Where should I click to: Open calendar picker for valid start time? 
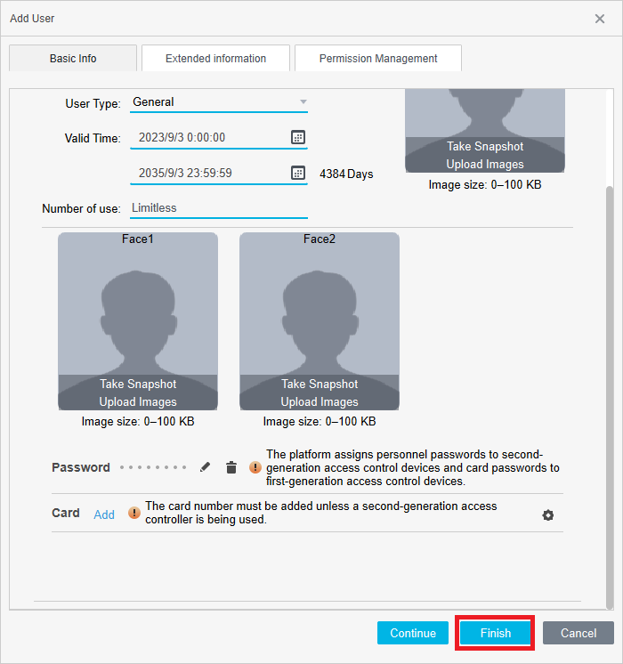tap(298, 137)
